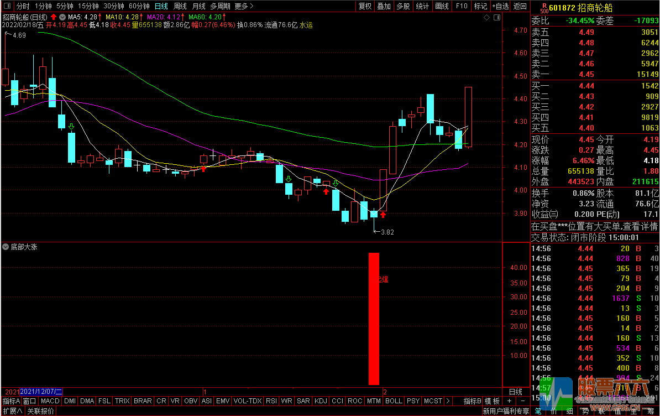The image size is (660, 416).
Task: Open 新用户福利专享 promotion link
Action: point(506,411)
